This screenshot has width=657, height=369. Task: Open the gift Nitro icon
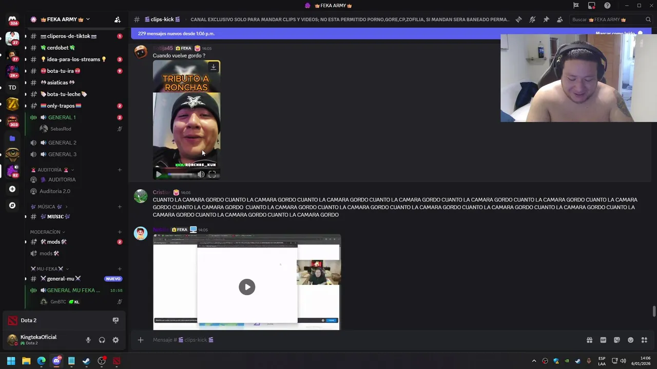tap(589, 340)
